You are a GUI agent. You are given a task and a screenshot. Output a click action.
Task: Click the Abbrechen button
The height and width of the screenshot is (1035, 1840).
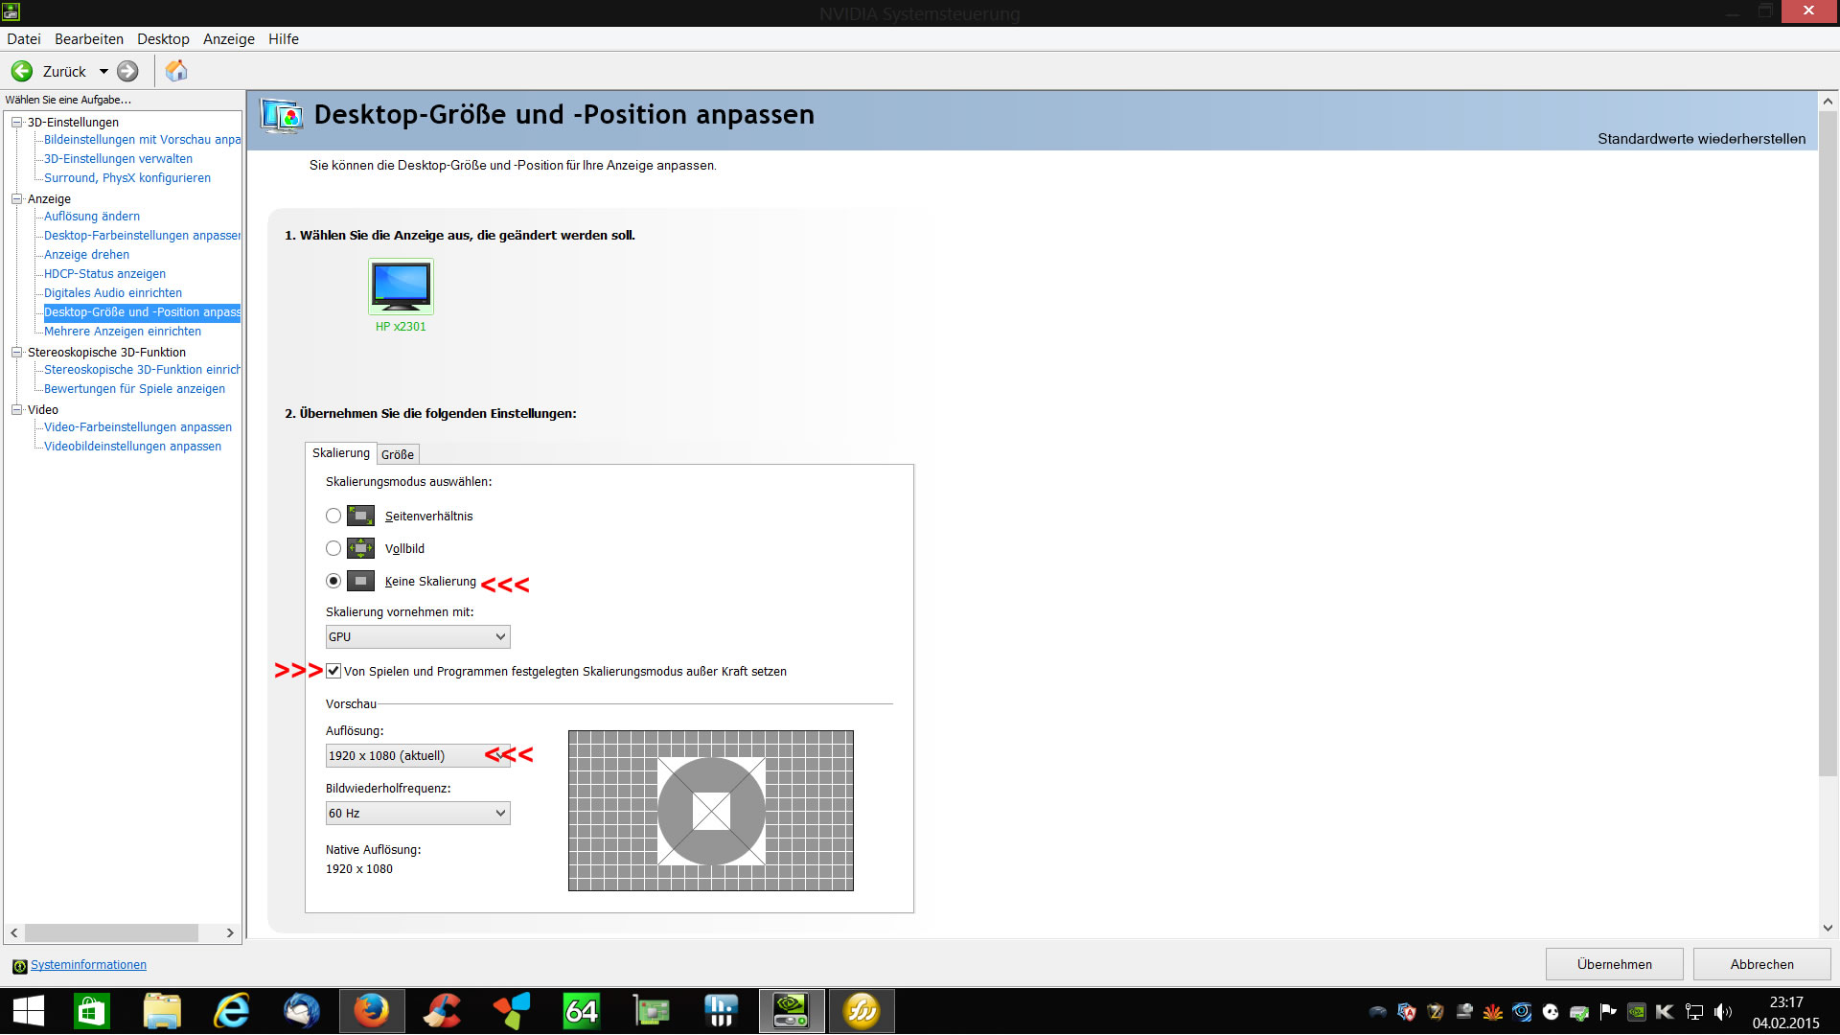(1761, 964)
